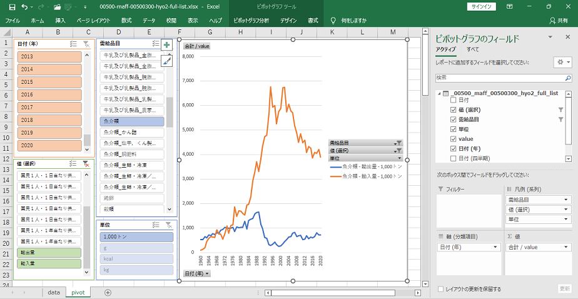The height and width of the screenshot is (299, 578).
Task: Click the field search input box
Action: pyautogui.click(x=504, y=78)
